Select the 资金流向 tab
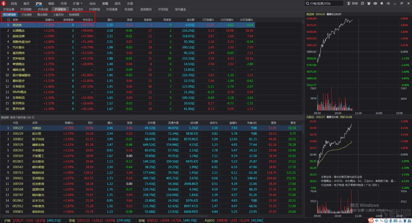412x223 pixels. [x=78, y=9]
